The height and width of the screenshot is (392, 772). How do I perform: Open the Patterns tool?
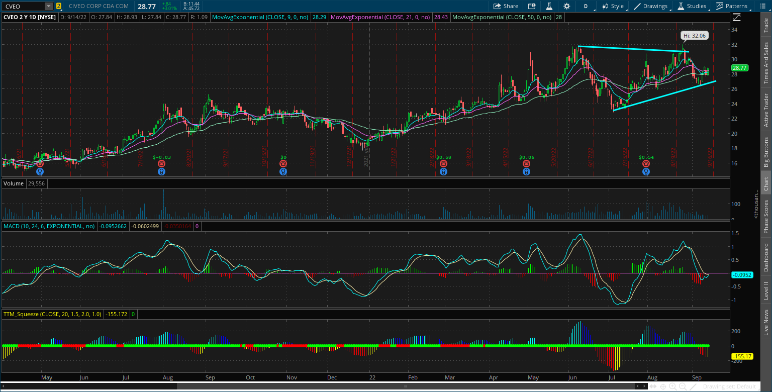click(x=731, y=6)
